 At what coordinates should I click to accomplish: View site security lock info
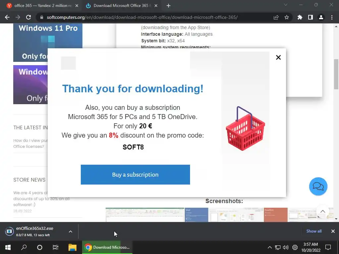42,17
